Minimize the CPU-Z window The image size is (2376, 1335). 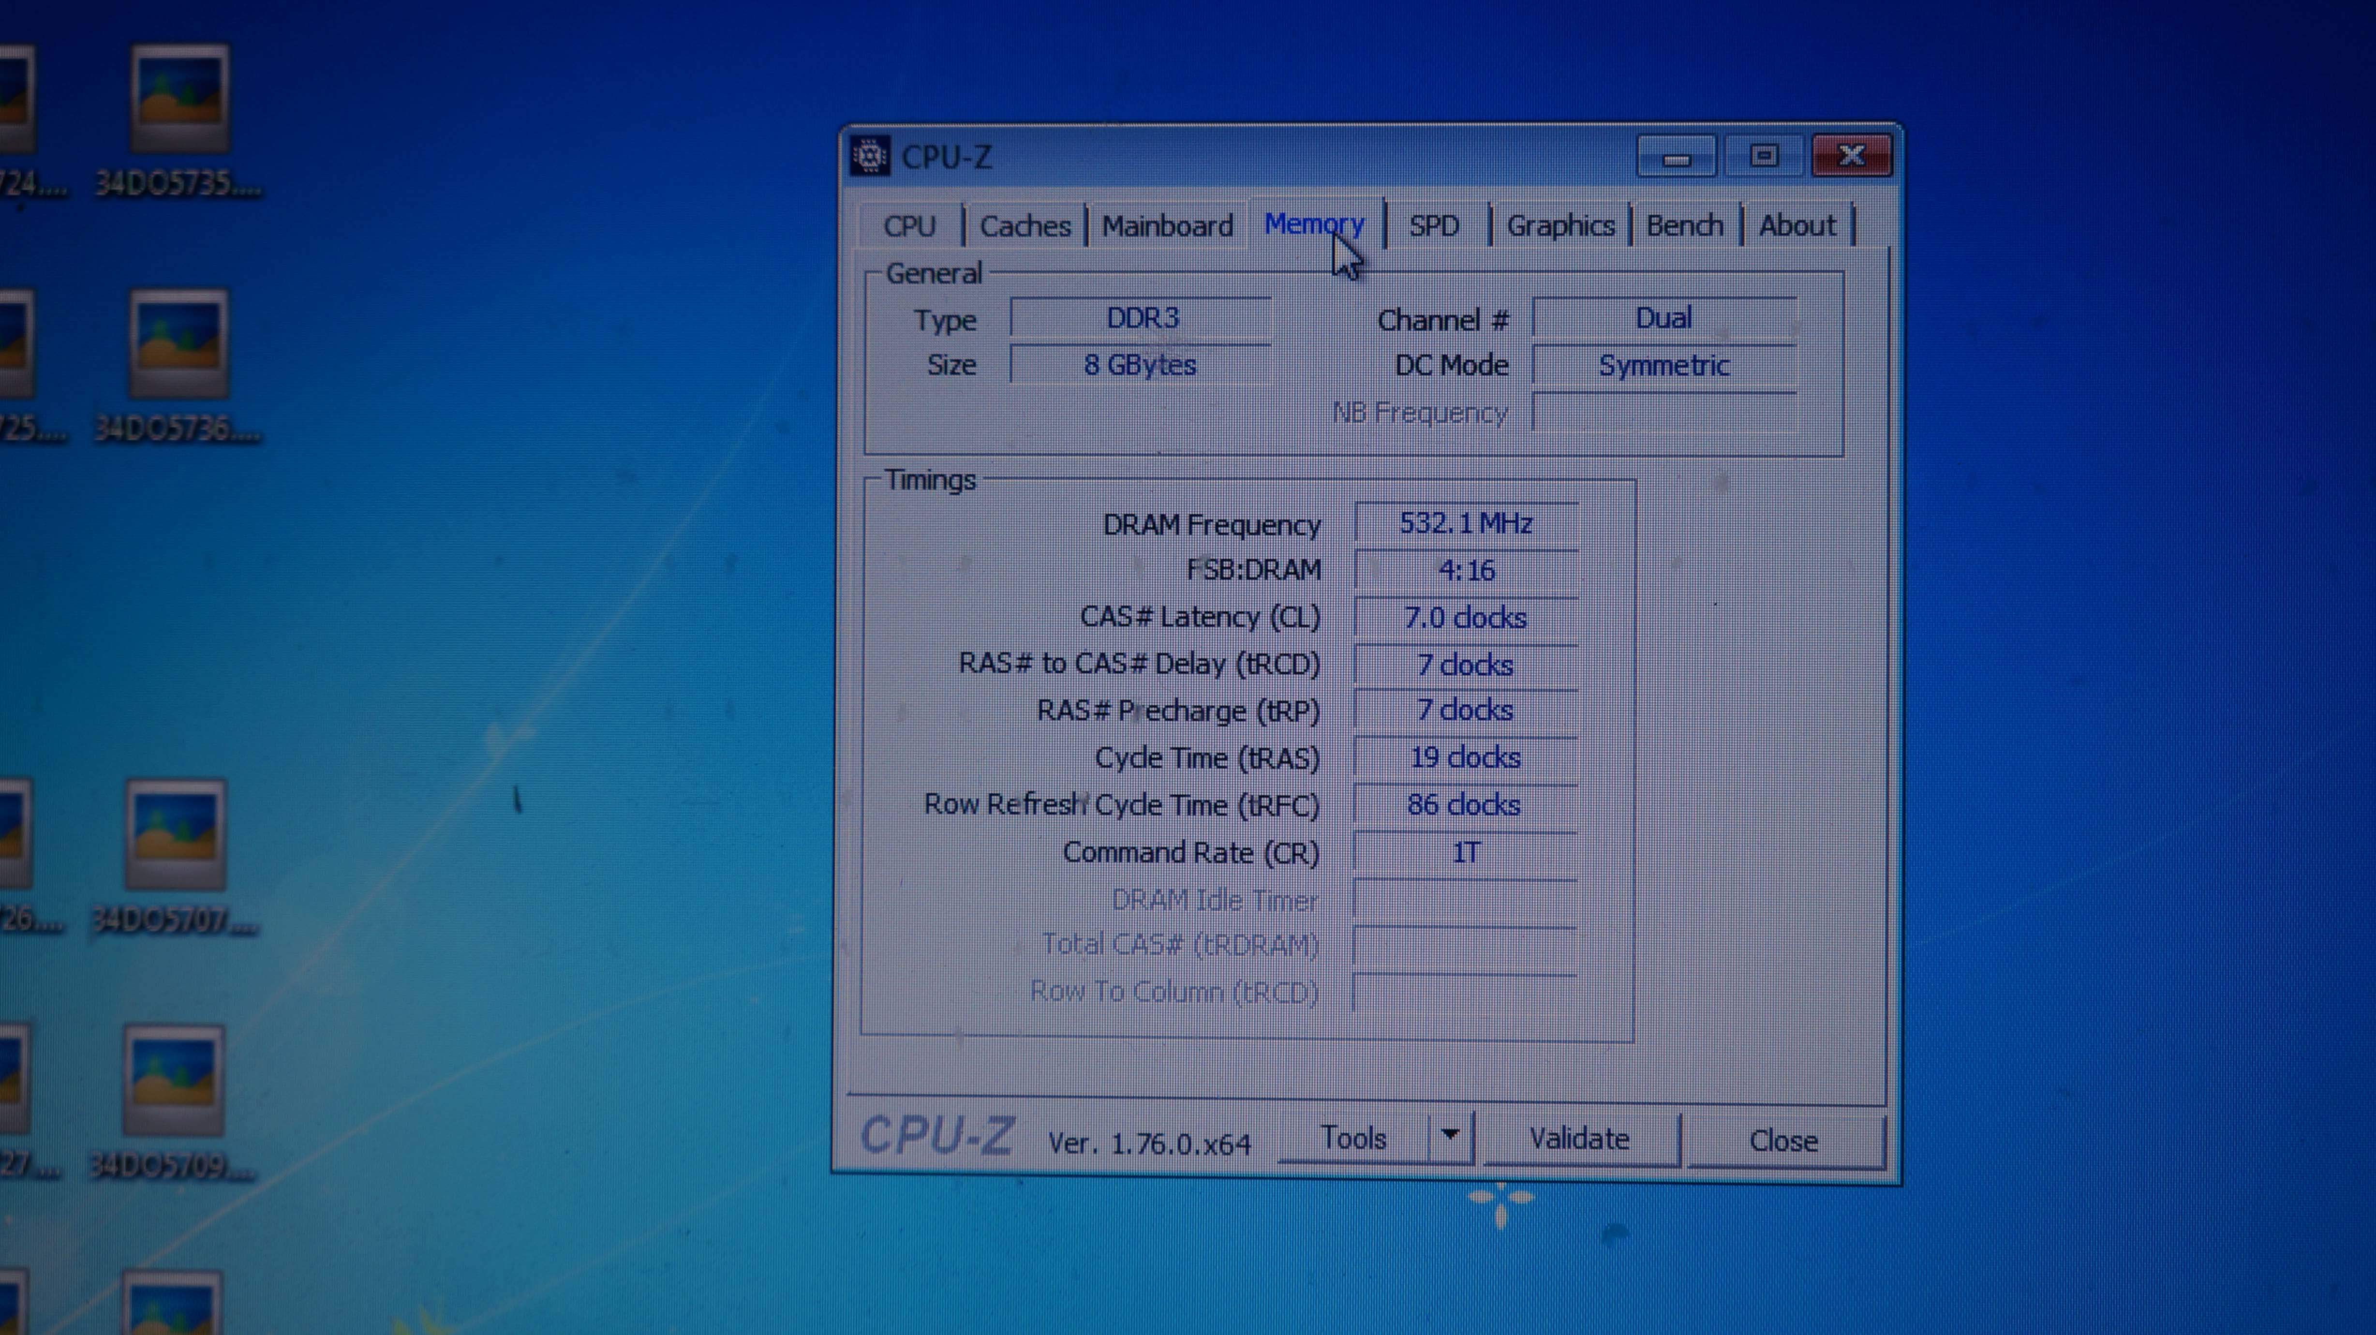coord(1676,157)
